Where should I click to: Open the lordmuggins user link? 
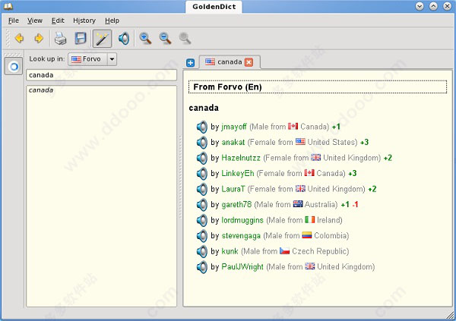pos(242,220)
